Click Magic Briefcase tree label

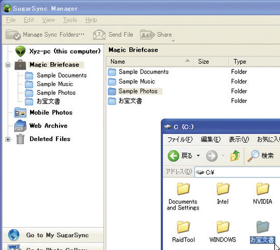point(54,65)
